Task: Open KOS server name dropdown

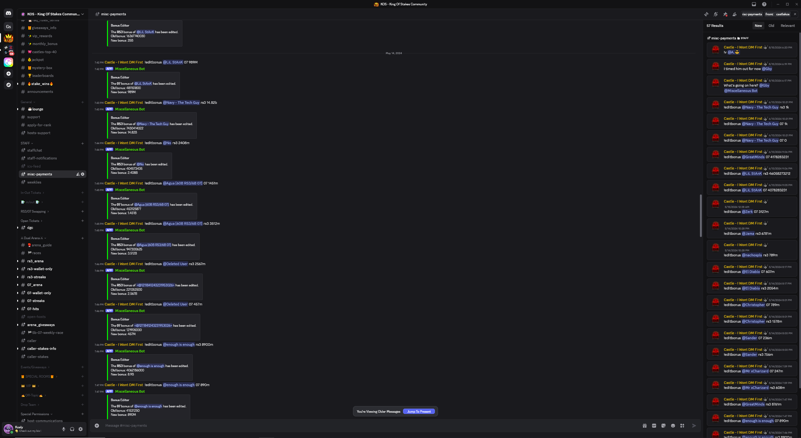Action: coord(52,14)
